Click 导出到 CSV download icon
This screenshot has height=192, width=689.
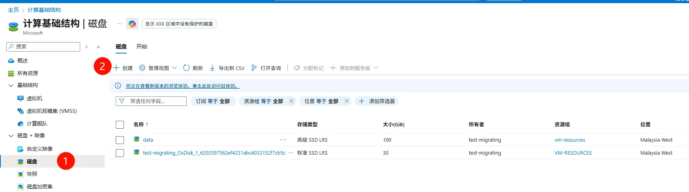click(212, 68)
